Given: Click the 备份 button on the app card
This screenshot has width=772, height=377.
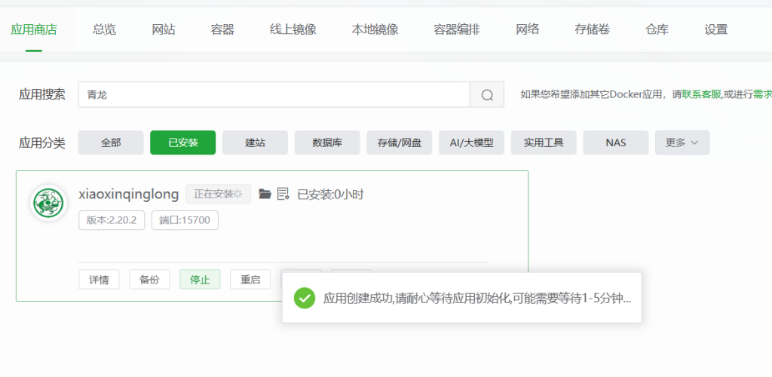Looking at the screenshot, I should pyautogui.click(x=149, y=279).
